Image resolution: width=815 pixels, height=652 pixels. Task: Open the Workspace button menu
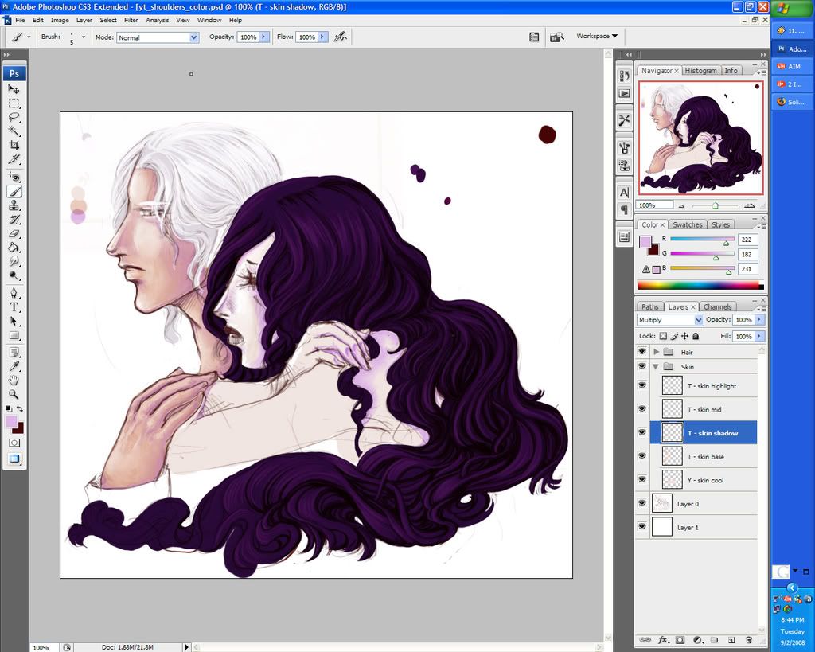click(597, 37)
